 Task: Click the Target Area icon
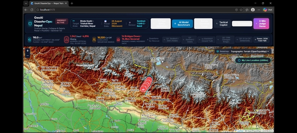click(x=74, y=21)
